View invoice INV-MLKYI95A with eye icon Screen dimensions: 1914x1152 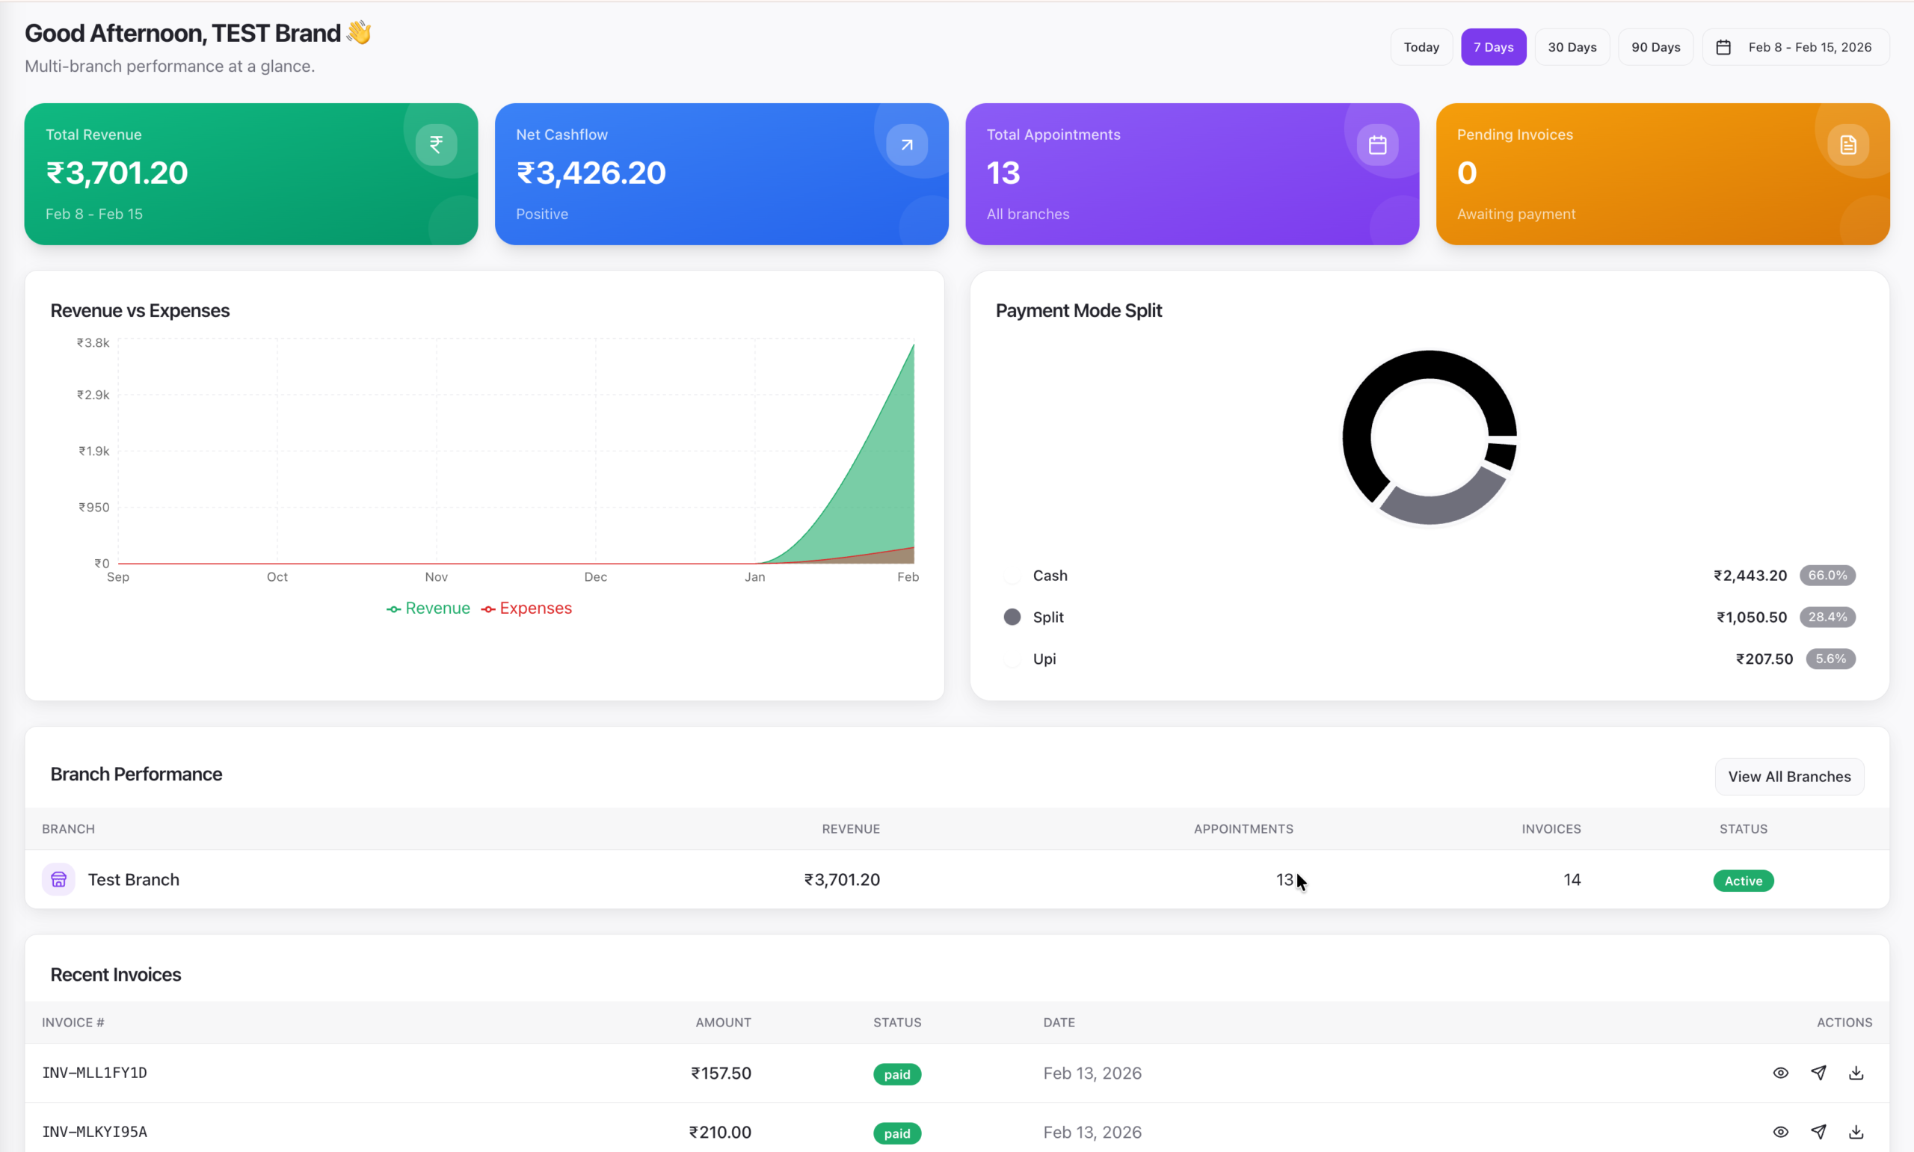point(1780,1132)
